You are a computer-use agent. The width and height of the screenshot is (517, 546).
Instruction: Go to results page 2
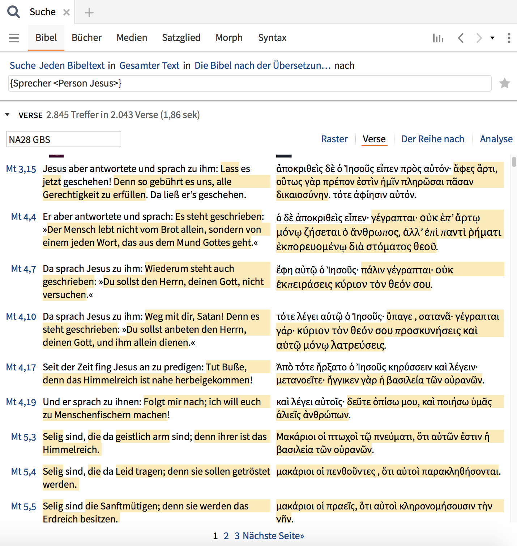coord(226,536)
